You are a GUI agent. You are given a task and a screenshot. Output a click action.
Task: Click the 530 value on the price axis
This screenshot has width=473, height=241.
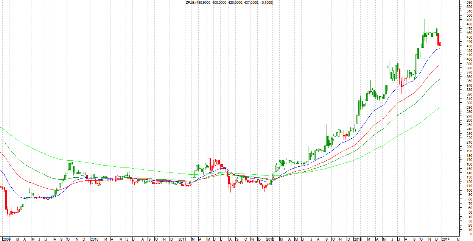(x=469, y=3)
